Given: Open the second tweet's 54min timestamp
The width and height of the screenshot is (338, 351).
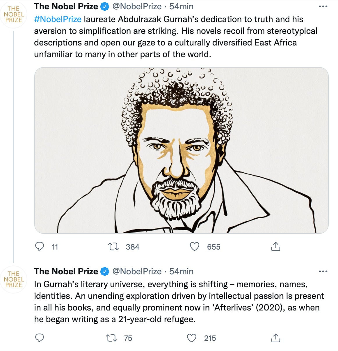Looking at the screenshot, I should click(x=181, y=271).
